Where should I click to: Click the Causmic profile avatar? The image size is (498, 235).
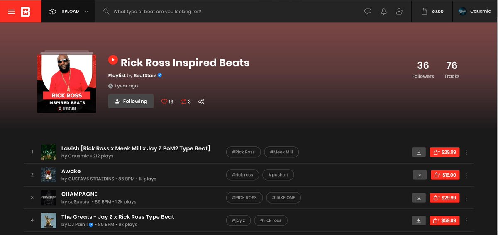tap(462, 12)
